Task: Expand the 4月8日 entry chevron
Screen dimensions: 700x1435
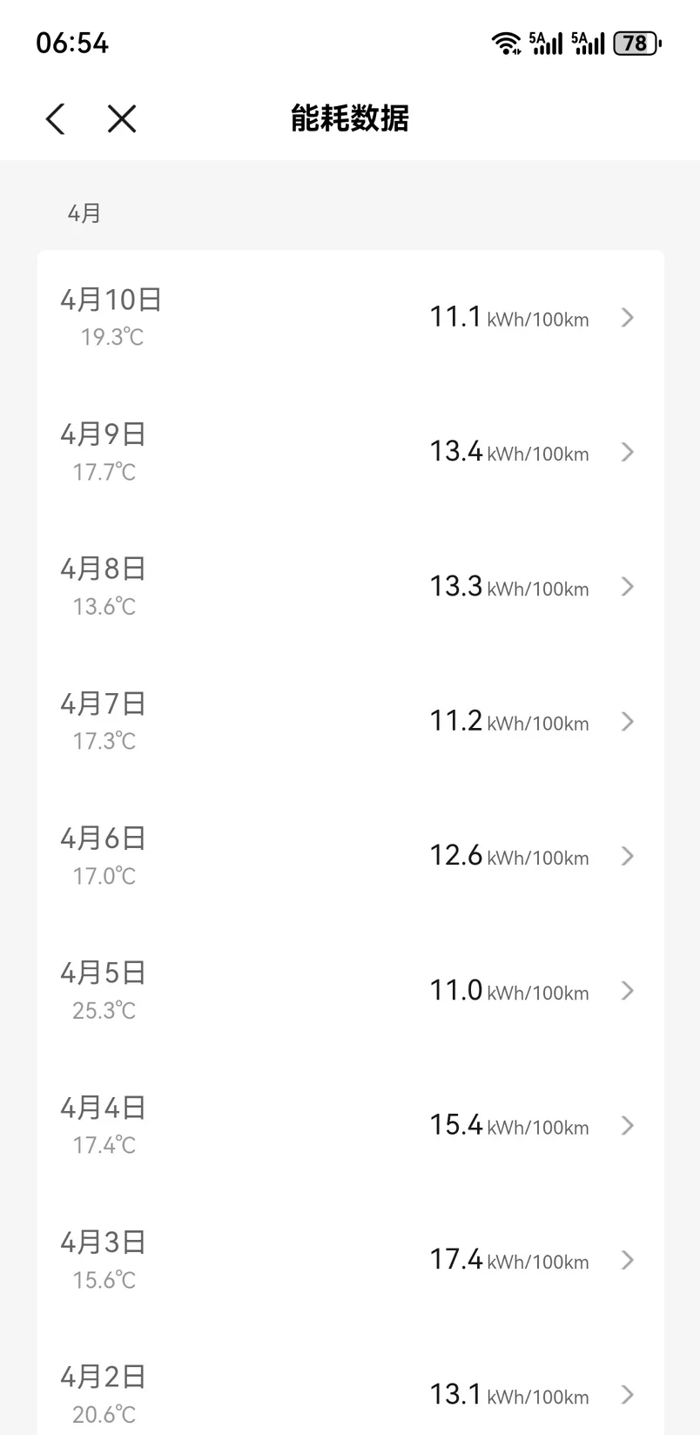Action: [627, 587]
